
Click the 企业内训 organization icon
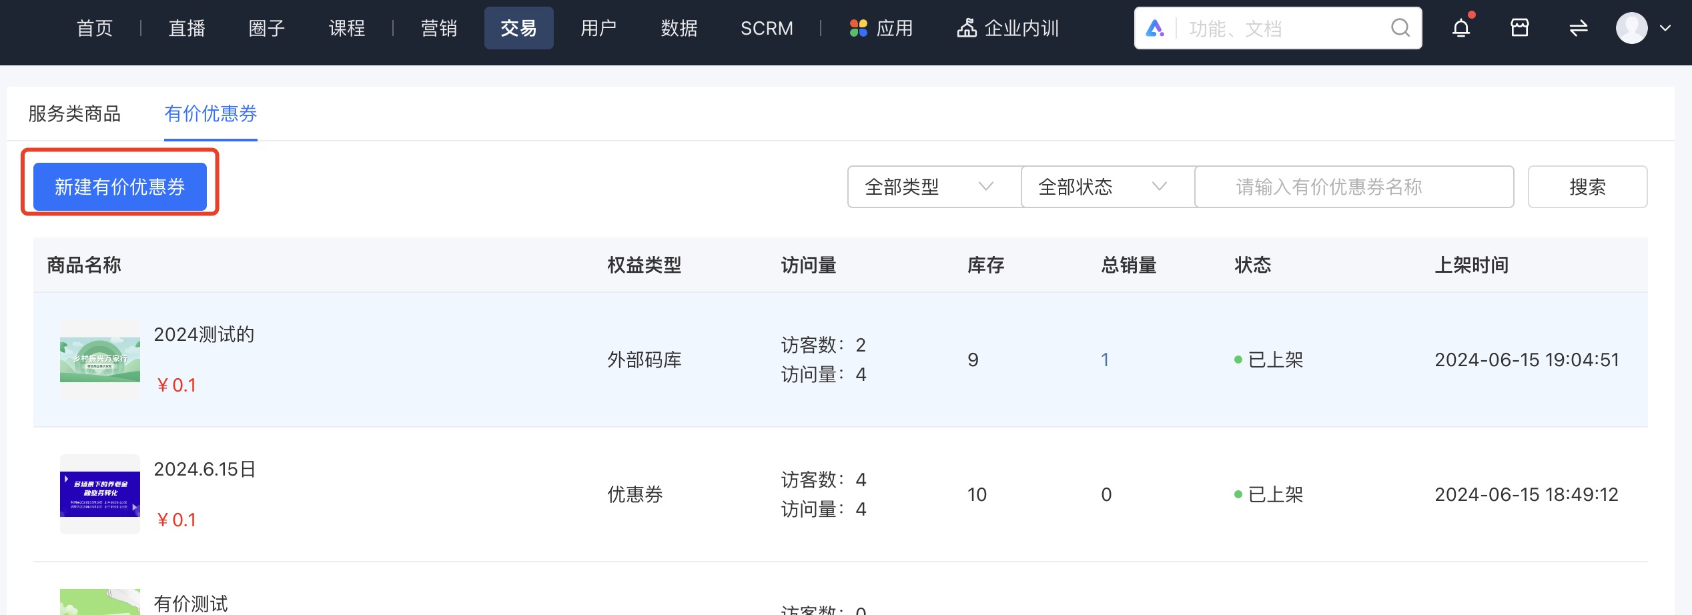[966, 28]
